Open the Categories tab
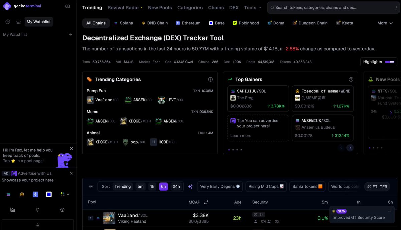This screenshot has width=401, height=230. pos(190,8)
